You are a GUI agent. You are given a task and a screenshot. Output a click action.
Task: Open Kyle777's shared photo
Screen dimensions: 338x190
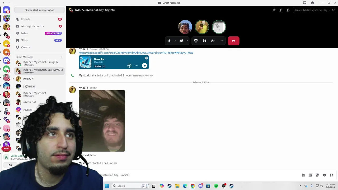point(102,121)
